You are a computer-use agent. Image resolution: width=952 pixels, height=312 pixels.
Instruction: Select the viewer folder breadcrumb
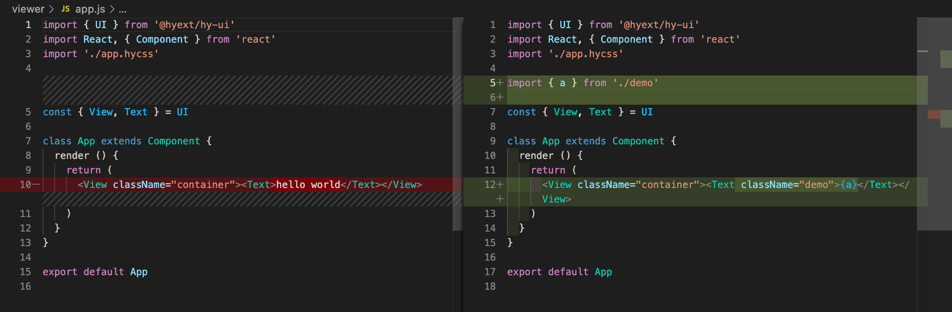click(28, 9)
